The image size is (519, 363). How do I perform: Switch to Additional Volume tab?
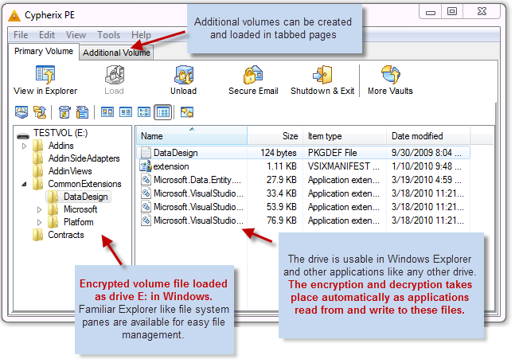tap(116, 53)
